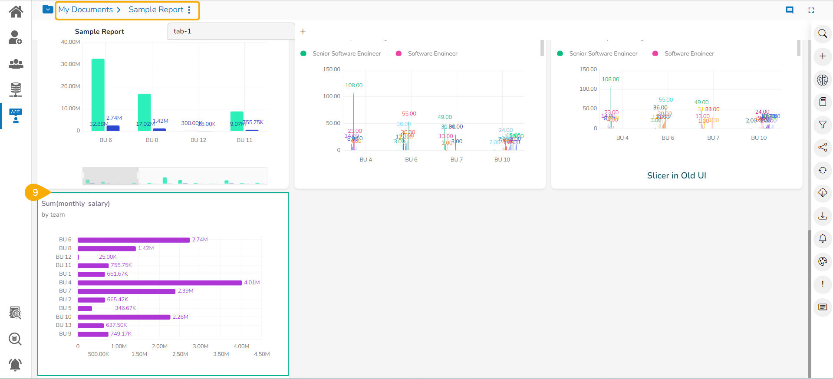The height and width of the screenshot is (379, 833).
Task: Open the filter funnel icon
Action: [x=823, y=125]
